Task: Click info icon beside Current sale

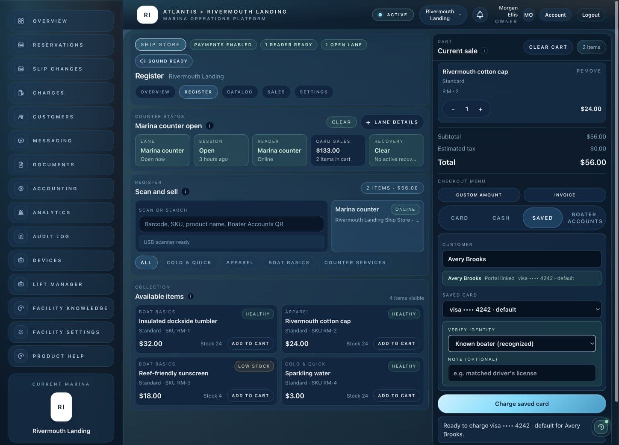Action: (484, 51)
